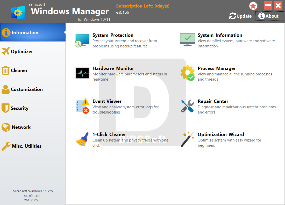Open the Repair Center tools icon
The image size is (285, 205).
point(187,106)
